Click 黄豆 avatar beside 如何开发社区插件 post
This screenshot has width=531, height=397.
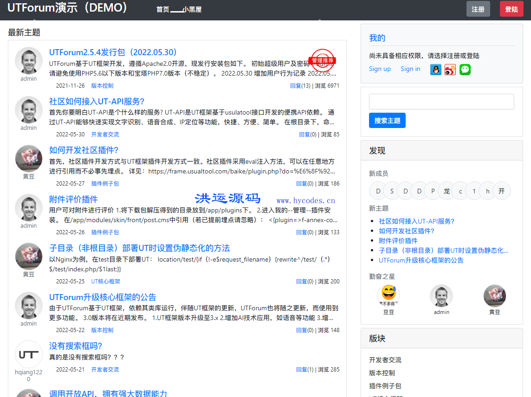click(x=28, y=159)
